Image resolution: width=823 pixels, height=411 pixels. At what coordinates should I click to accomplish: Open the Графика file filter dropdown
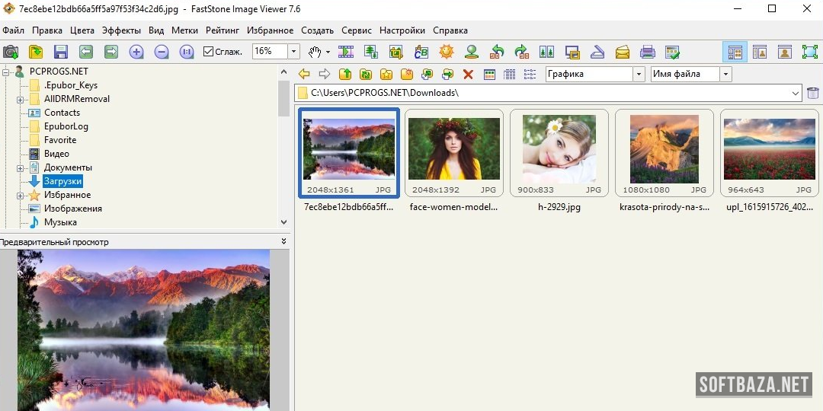(x=639, y=74)
